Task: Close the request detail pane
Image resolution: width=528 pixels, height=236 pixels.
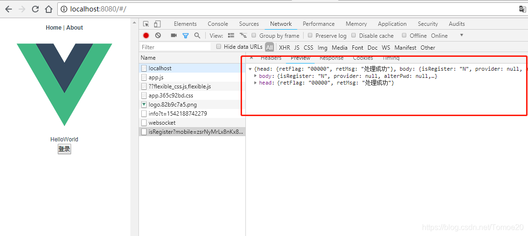Action: (251, 58)
